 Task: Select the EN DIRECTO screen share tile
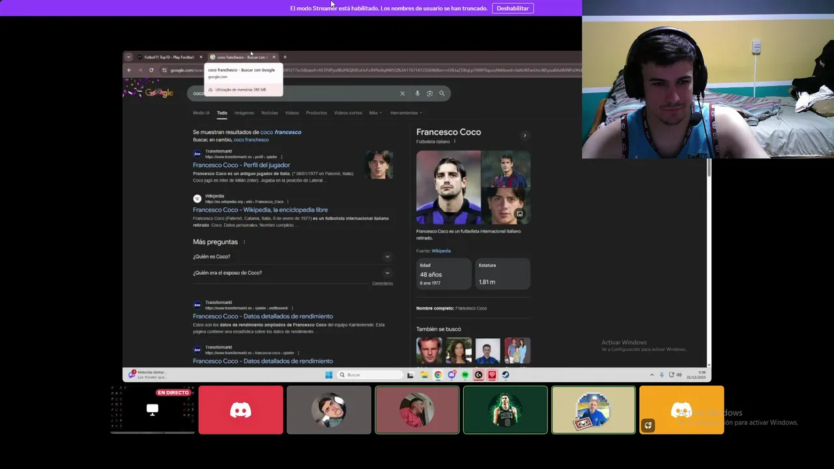pyautogui.click(x=152, y=410)
